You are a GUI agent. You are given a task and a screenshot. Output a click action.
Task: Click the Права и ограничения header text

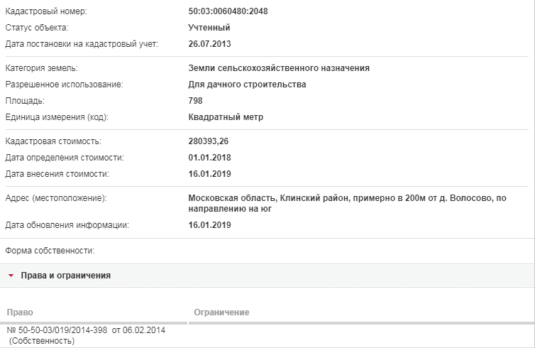pos(66,276)
